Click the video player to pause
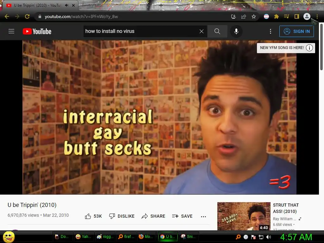324x243 pixels. pos(159,117)
